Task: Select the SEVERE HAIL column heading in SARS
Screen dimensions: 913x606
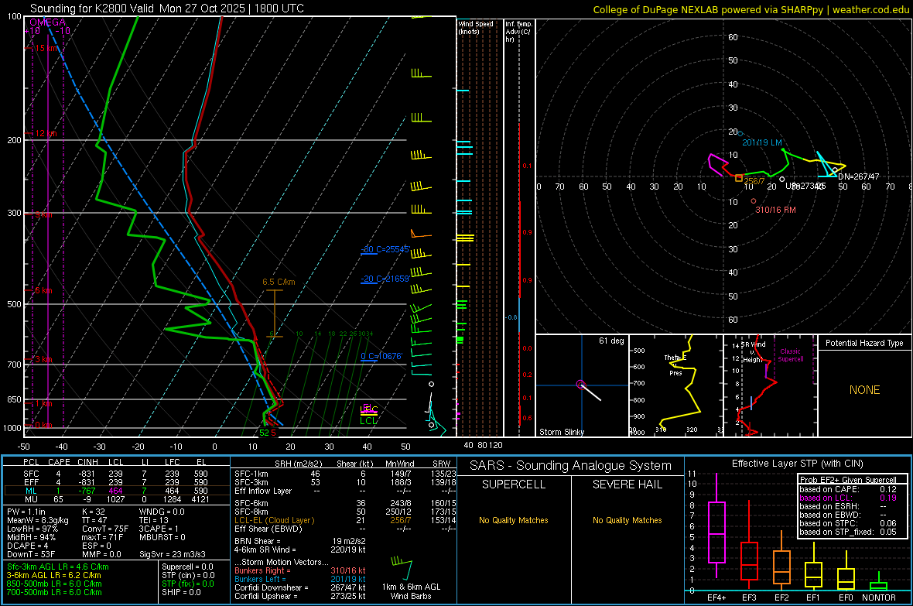Action: [x=627, y=484]
